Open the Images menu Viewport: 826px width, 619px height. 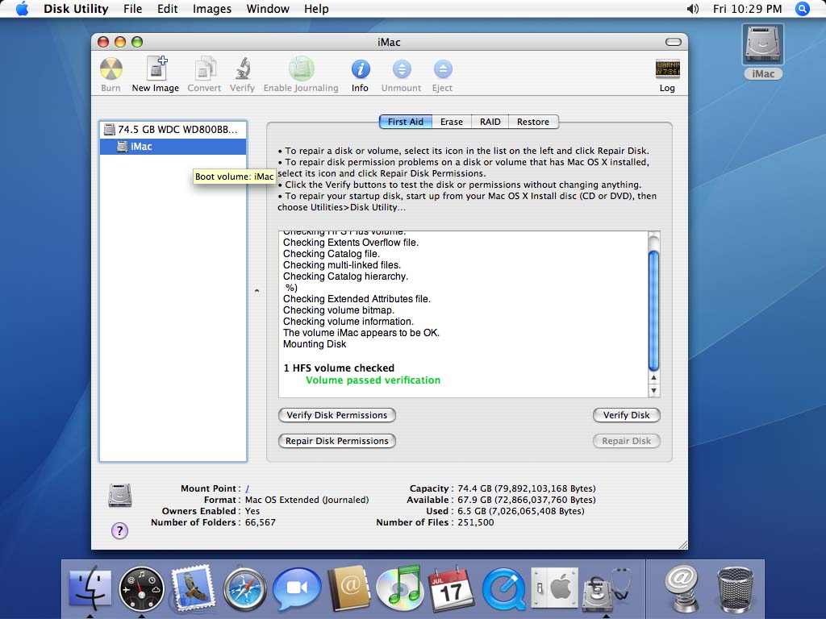pos(212,9)
